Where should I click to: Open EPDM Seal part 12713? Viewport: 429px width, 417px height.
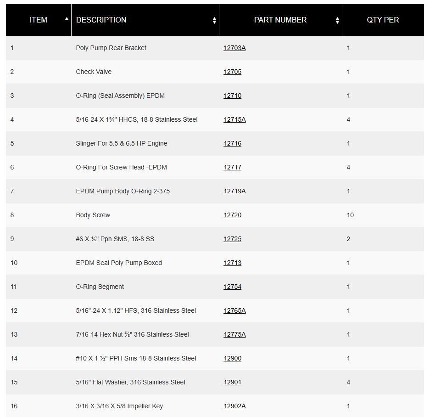pos(232,263)
